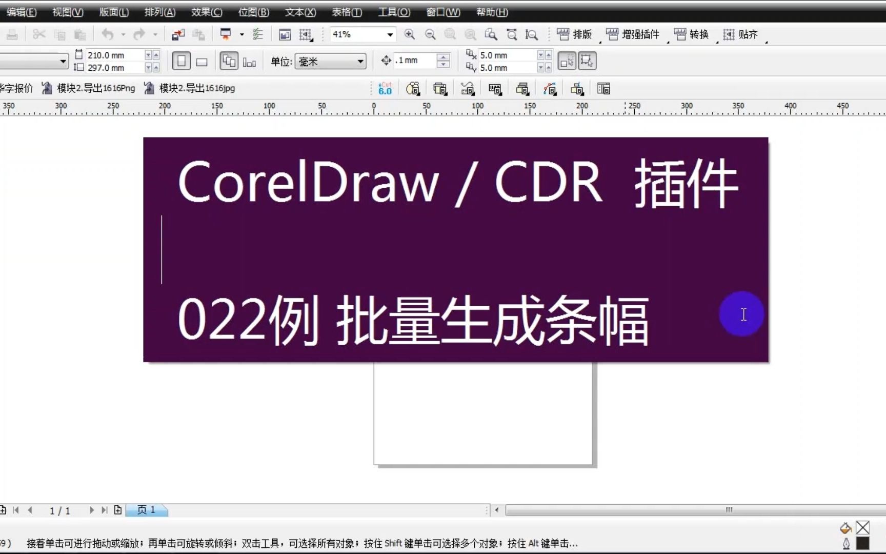Open the 效果(C) menu
The width and height of the screenshot is (886, 554).
point(207,12)
